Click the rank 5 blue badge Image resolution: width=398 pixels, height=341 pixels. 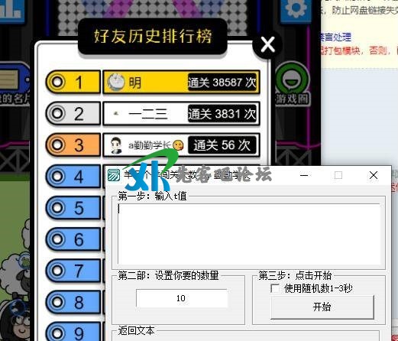73,208
